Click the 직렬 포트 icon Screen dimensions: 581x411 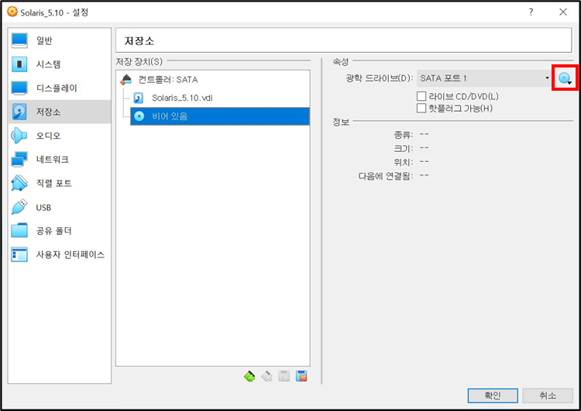(19, 183)
